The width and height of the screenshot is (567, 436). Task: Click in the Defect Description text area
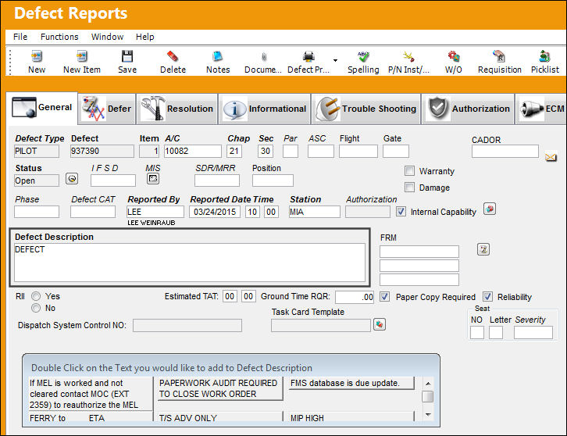190,263
